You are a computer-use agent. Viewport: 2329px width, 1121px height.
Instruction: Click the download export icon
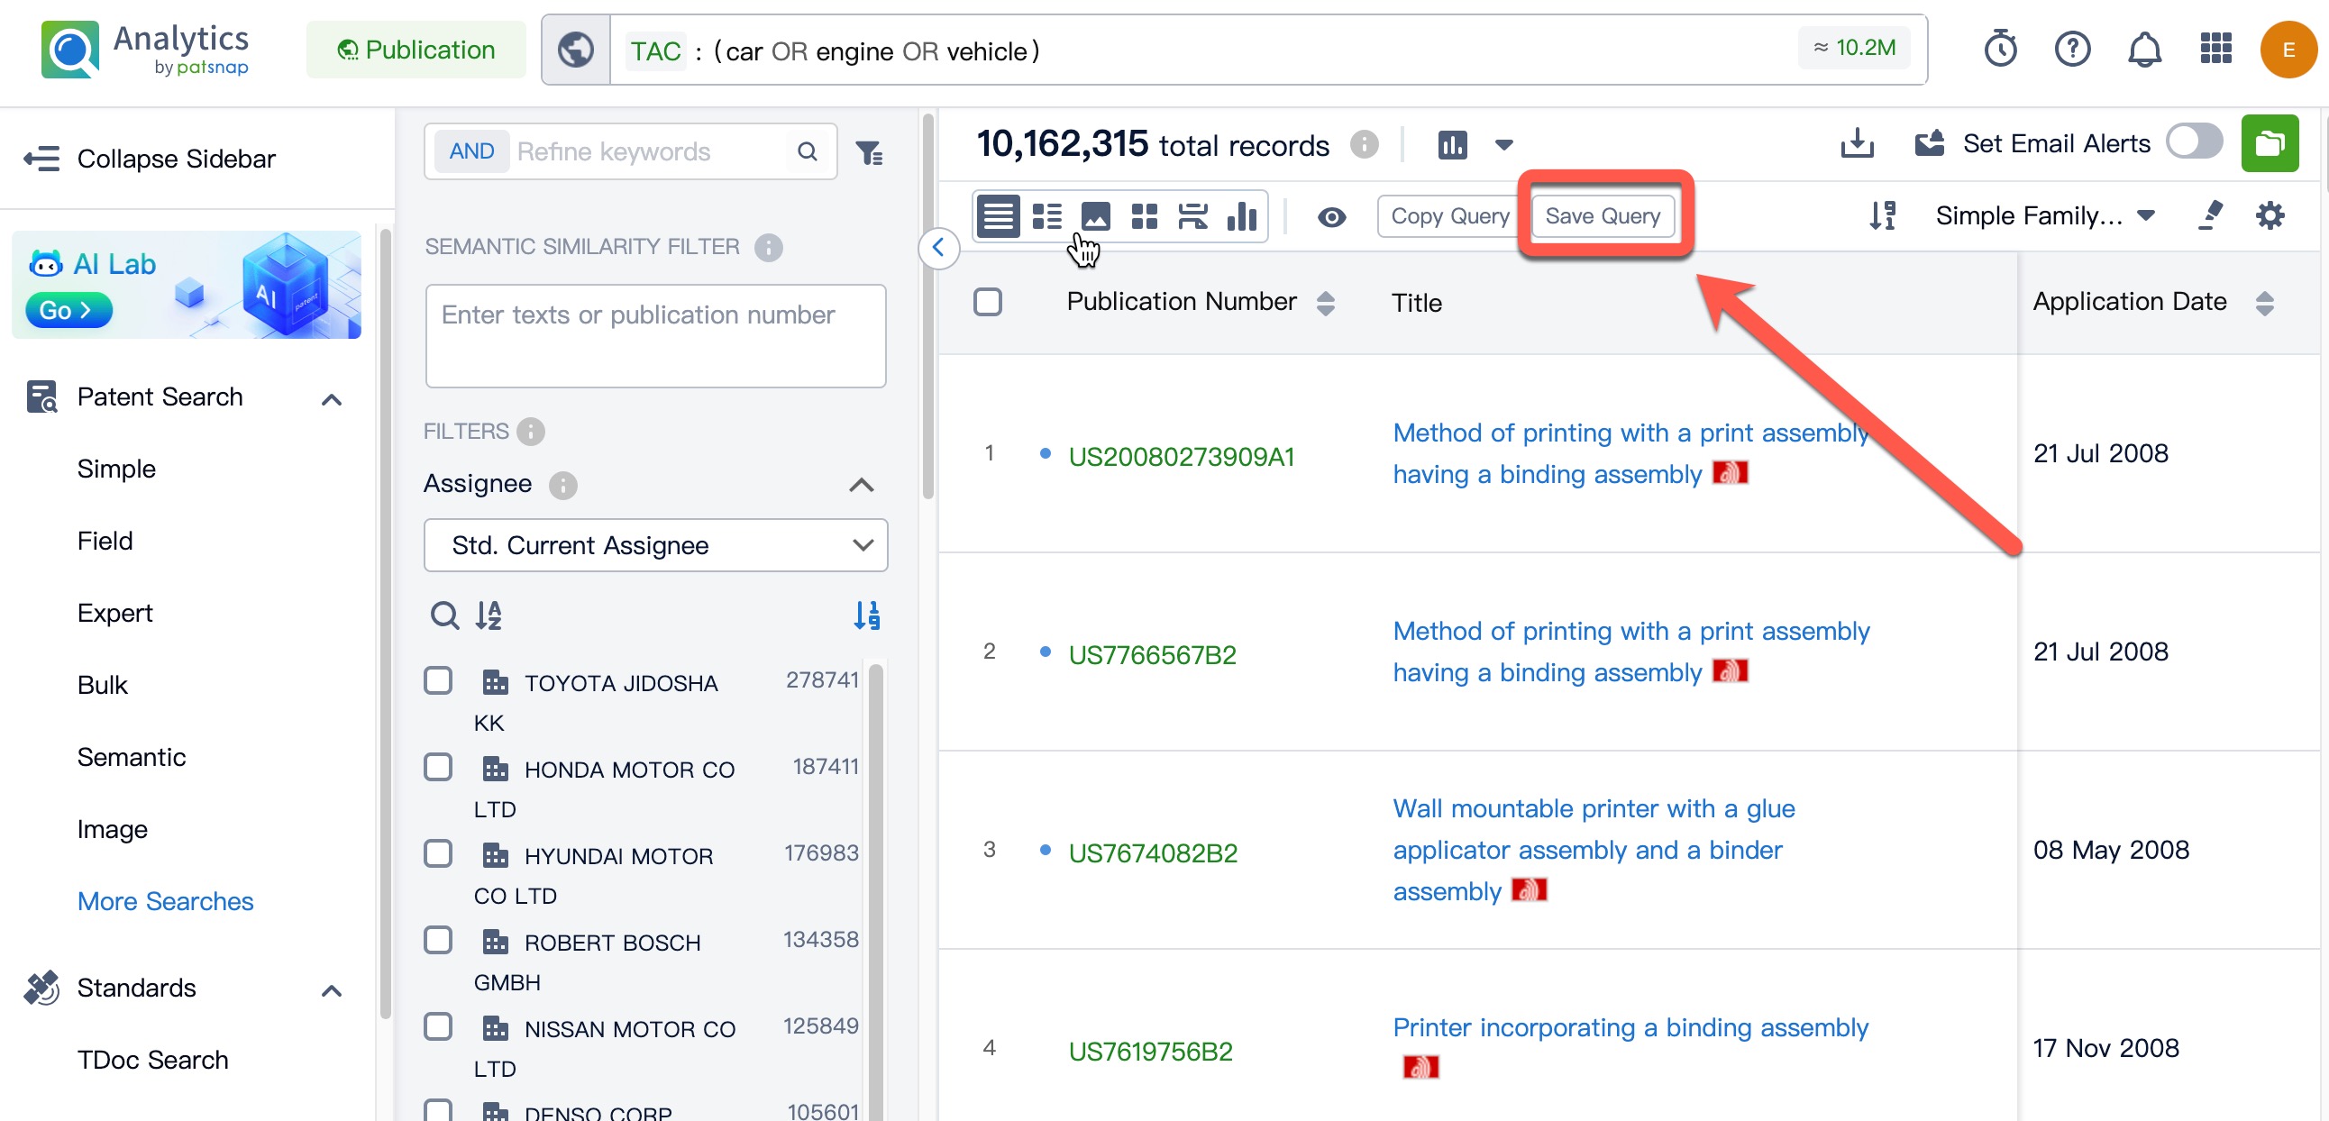[x=1857, y=143]
